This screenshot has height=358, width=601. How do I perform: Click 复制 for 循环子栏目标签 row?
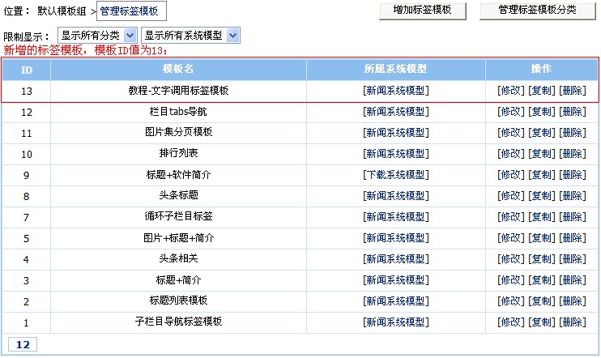click(541, 217)
